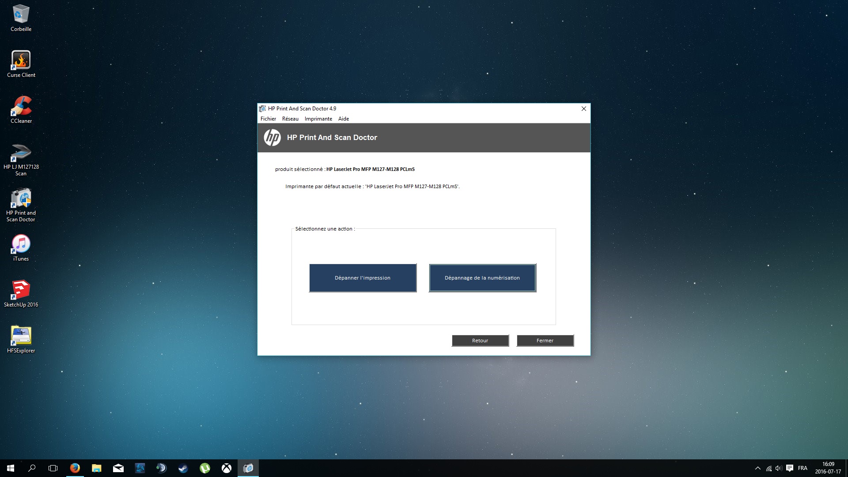Open the Imprimante menu
This screenshot has width=848, height=477.
point(318,119)
